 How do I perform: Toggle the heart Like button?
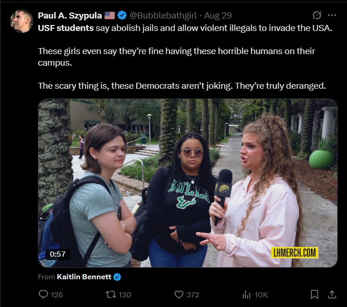click(179, 294)
